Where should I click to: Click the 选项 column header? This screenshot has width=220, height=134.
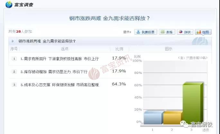64,49
